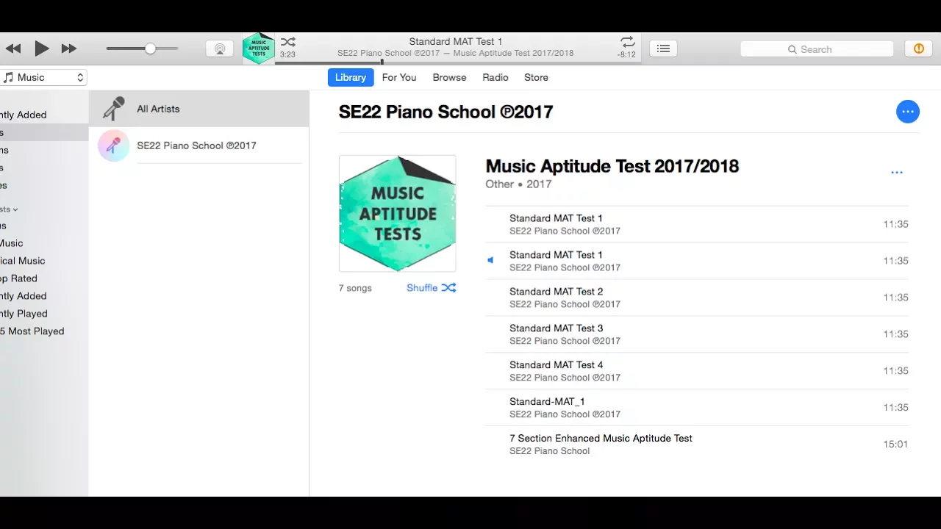The image size is (941, 529).
Task: Open the Top Rated playlist in sidebar
Action: tap(19, 278)
